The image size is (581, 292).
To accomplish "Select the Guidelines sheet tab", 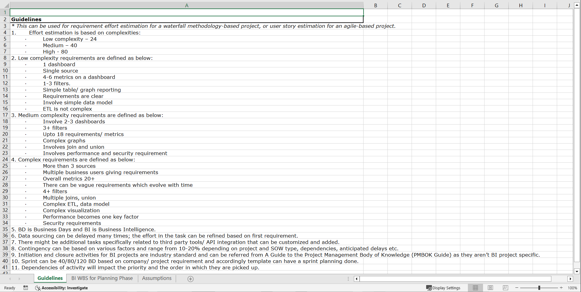I will pos(50,278).
